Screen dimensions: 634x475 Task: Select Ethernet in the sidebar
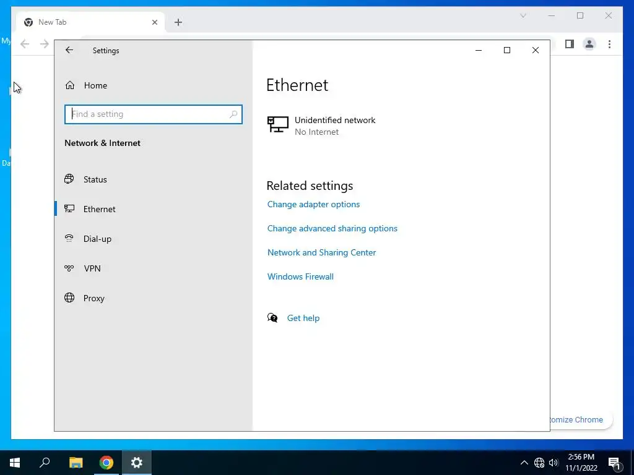pos(100,209)
